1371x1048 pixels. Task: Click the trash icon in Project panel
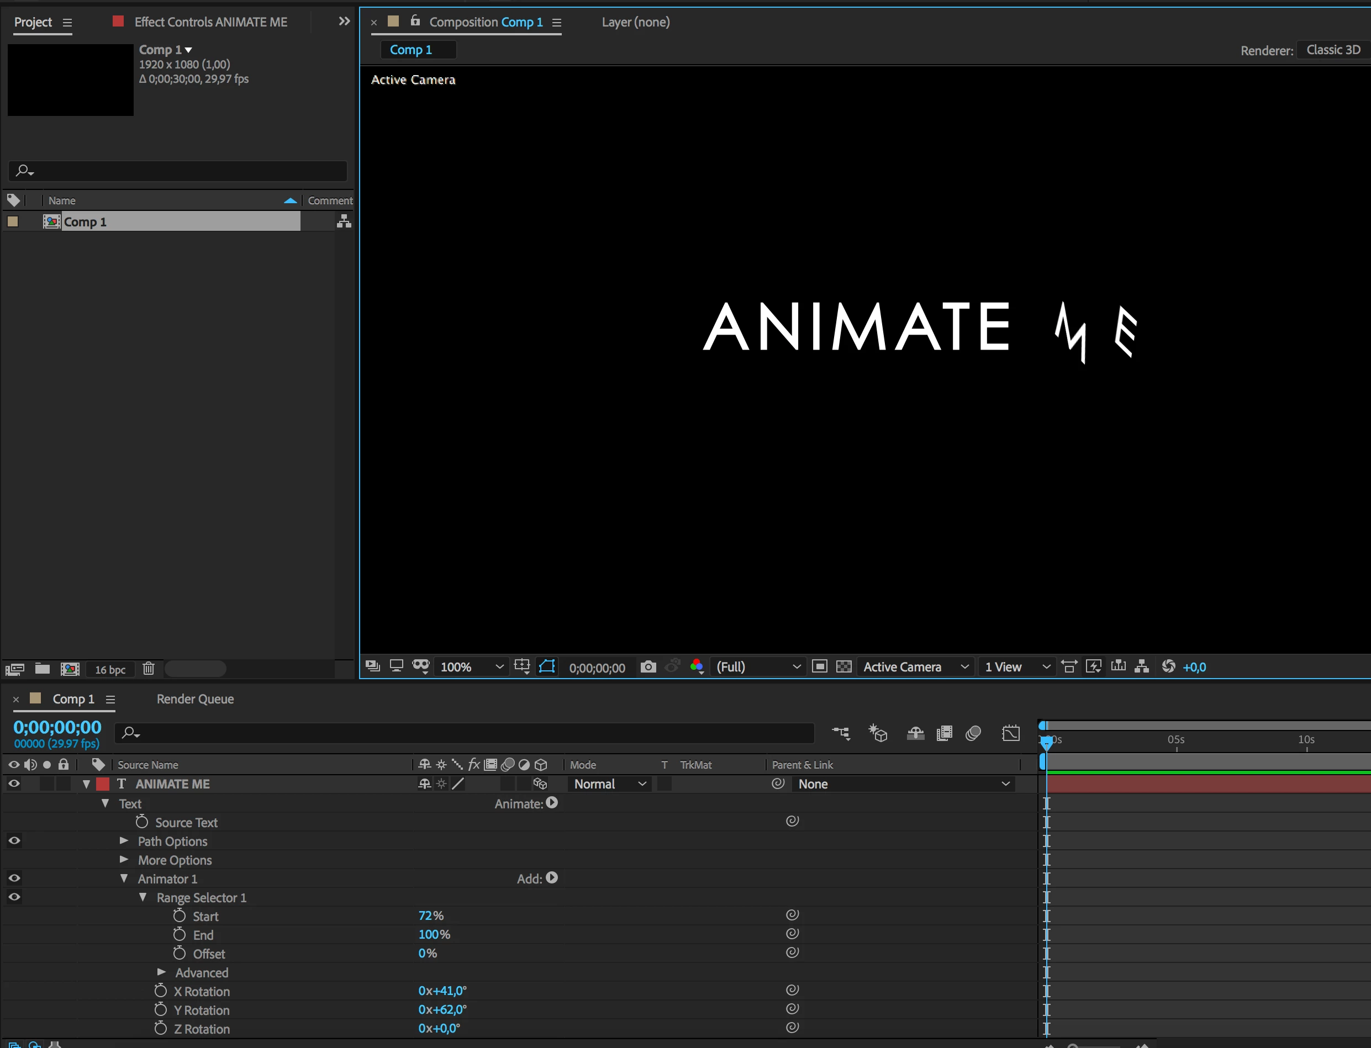tap(149, 669)
